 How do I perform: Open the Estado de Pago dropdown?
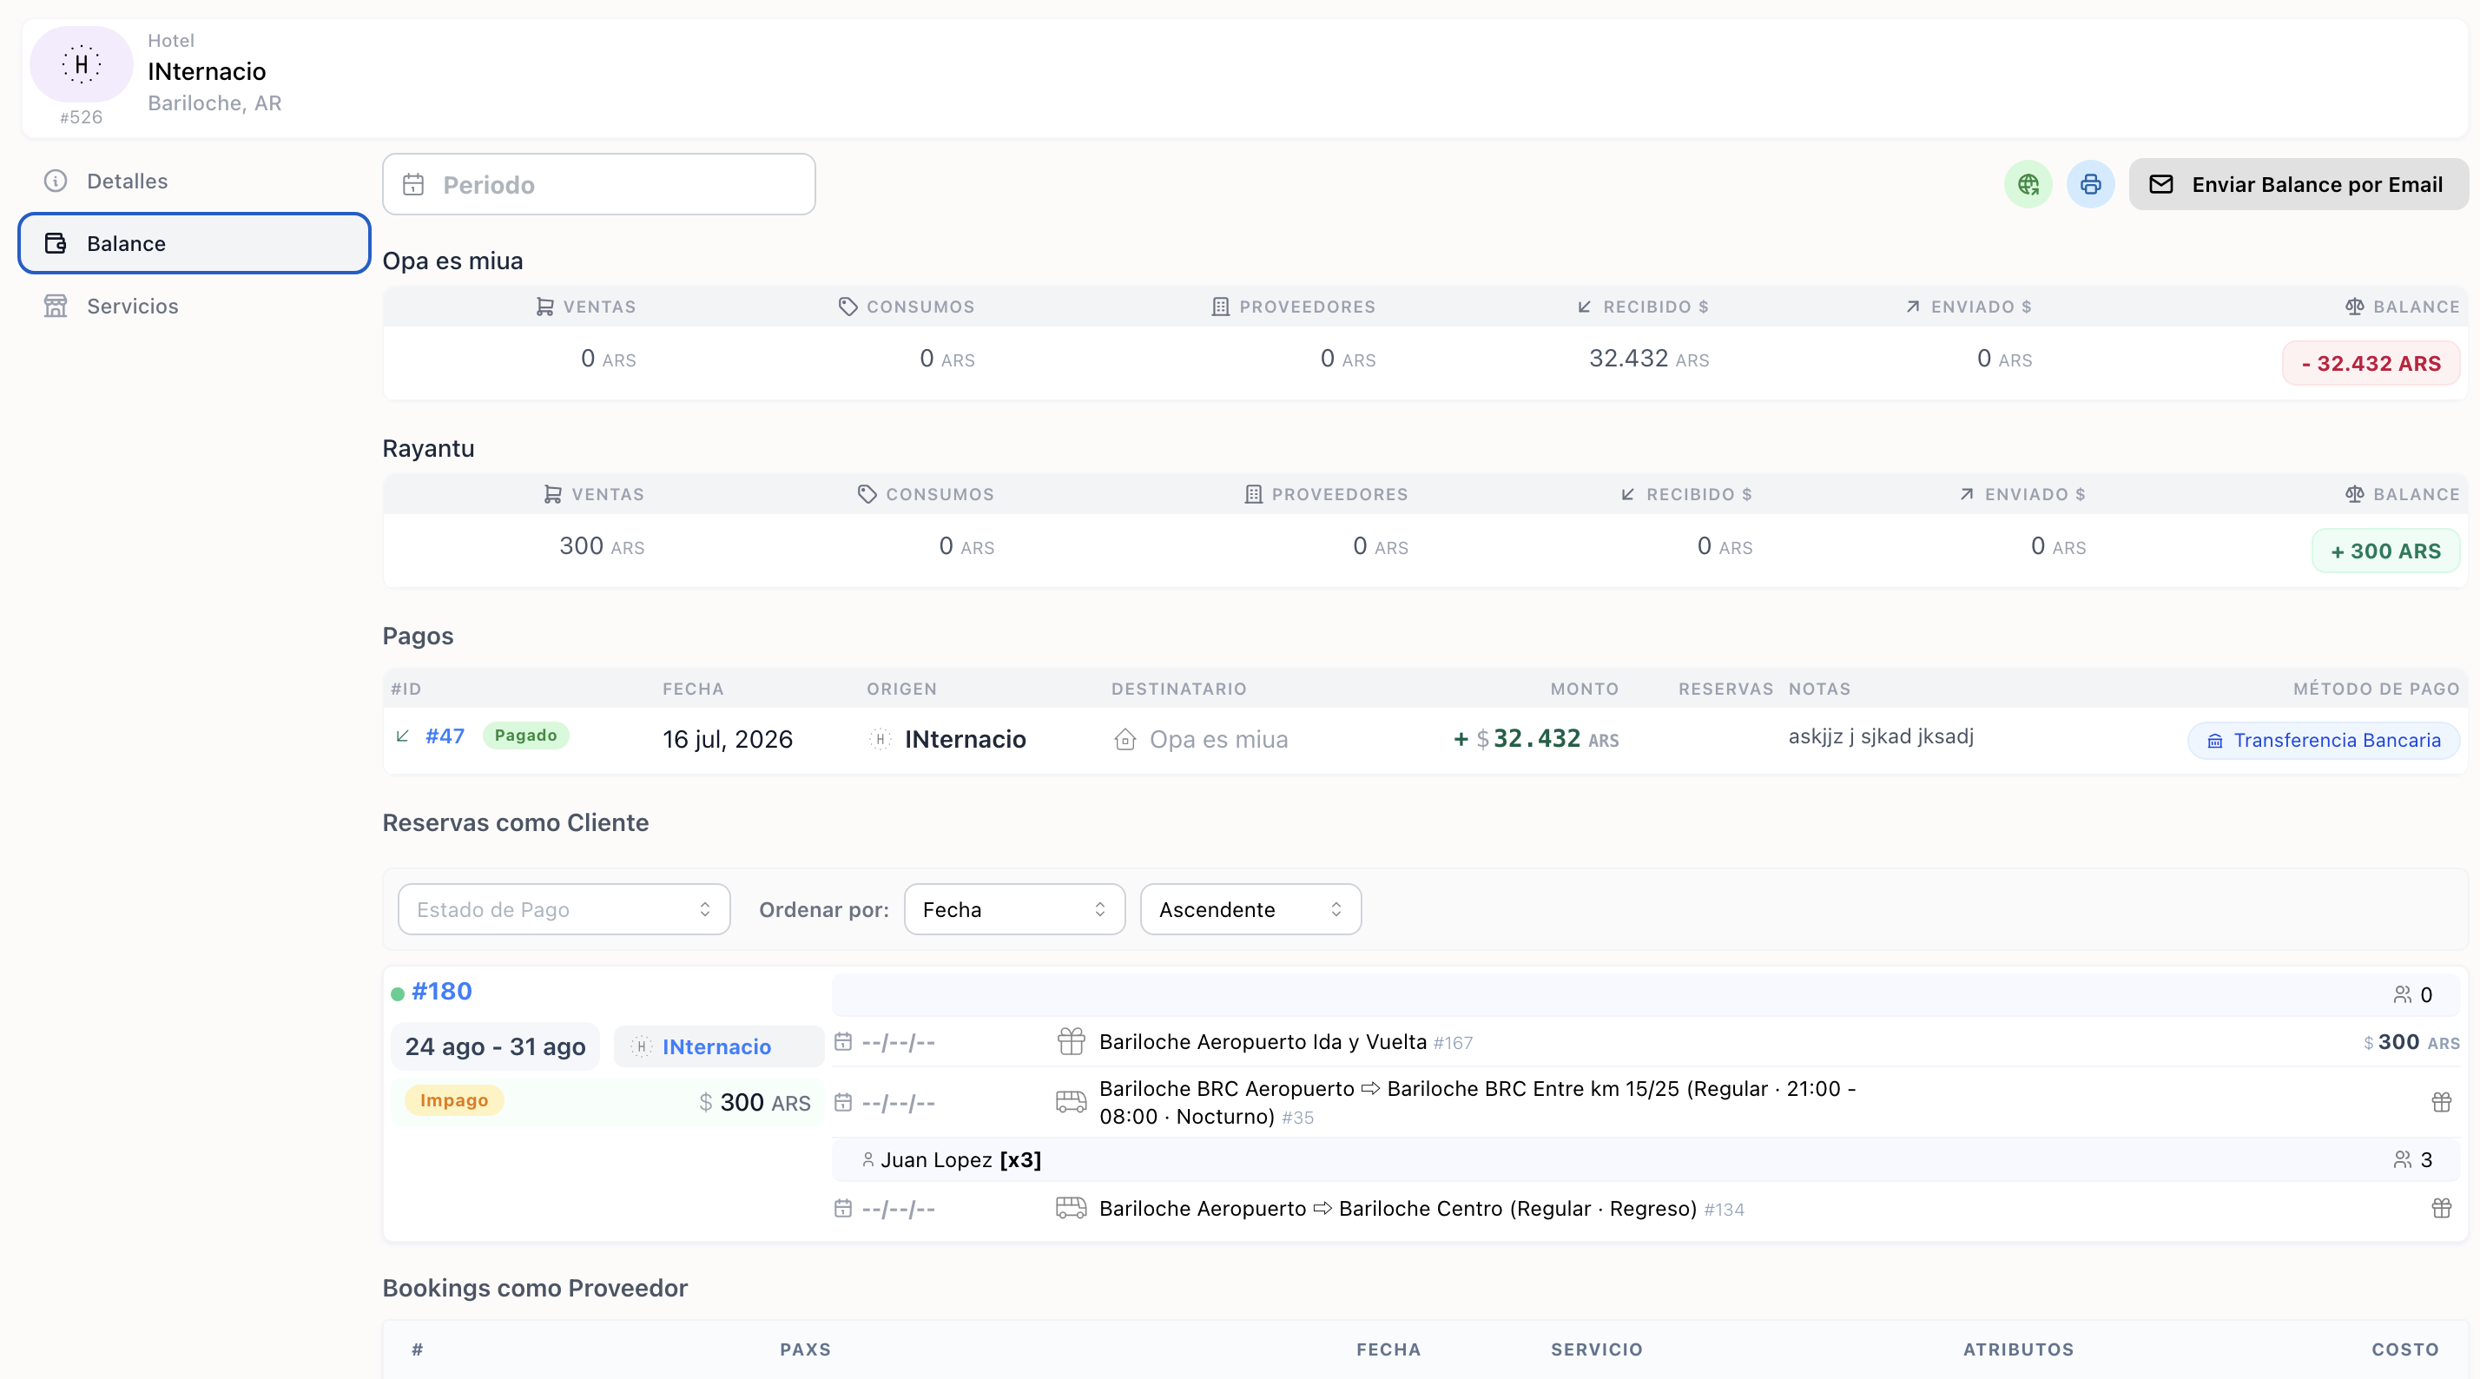click(564, 909)
